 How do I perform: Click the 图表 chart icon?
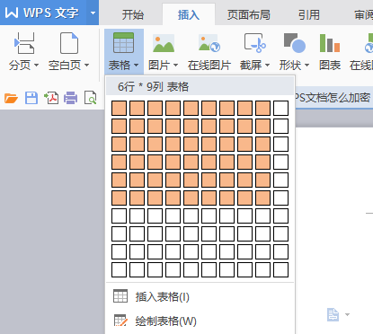[x=330, y=43]
